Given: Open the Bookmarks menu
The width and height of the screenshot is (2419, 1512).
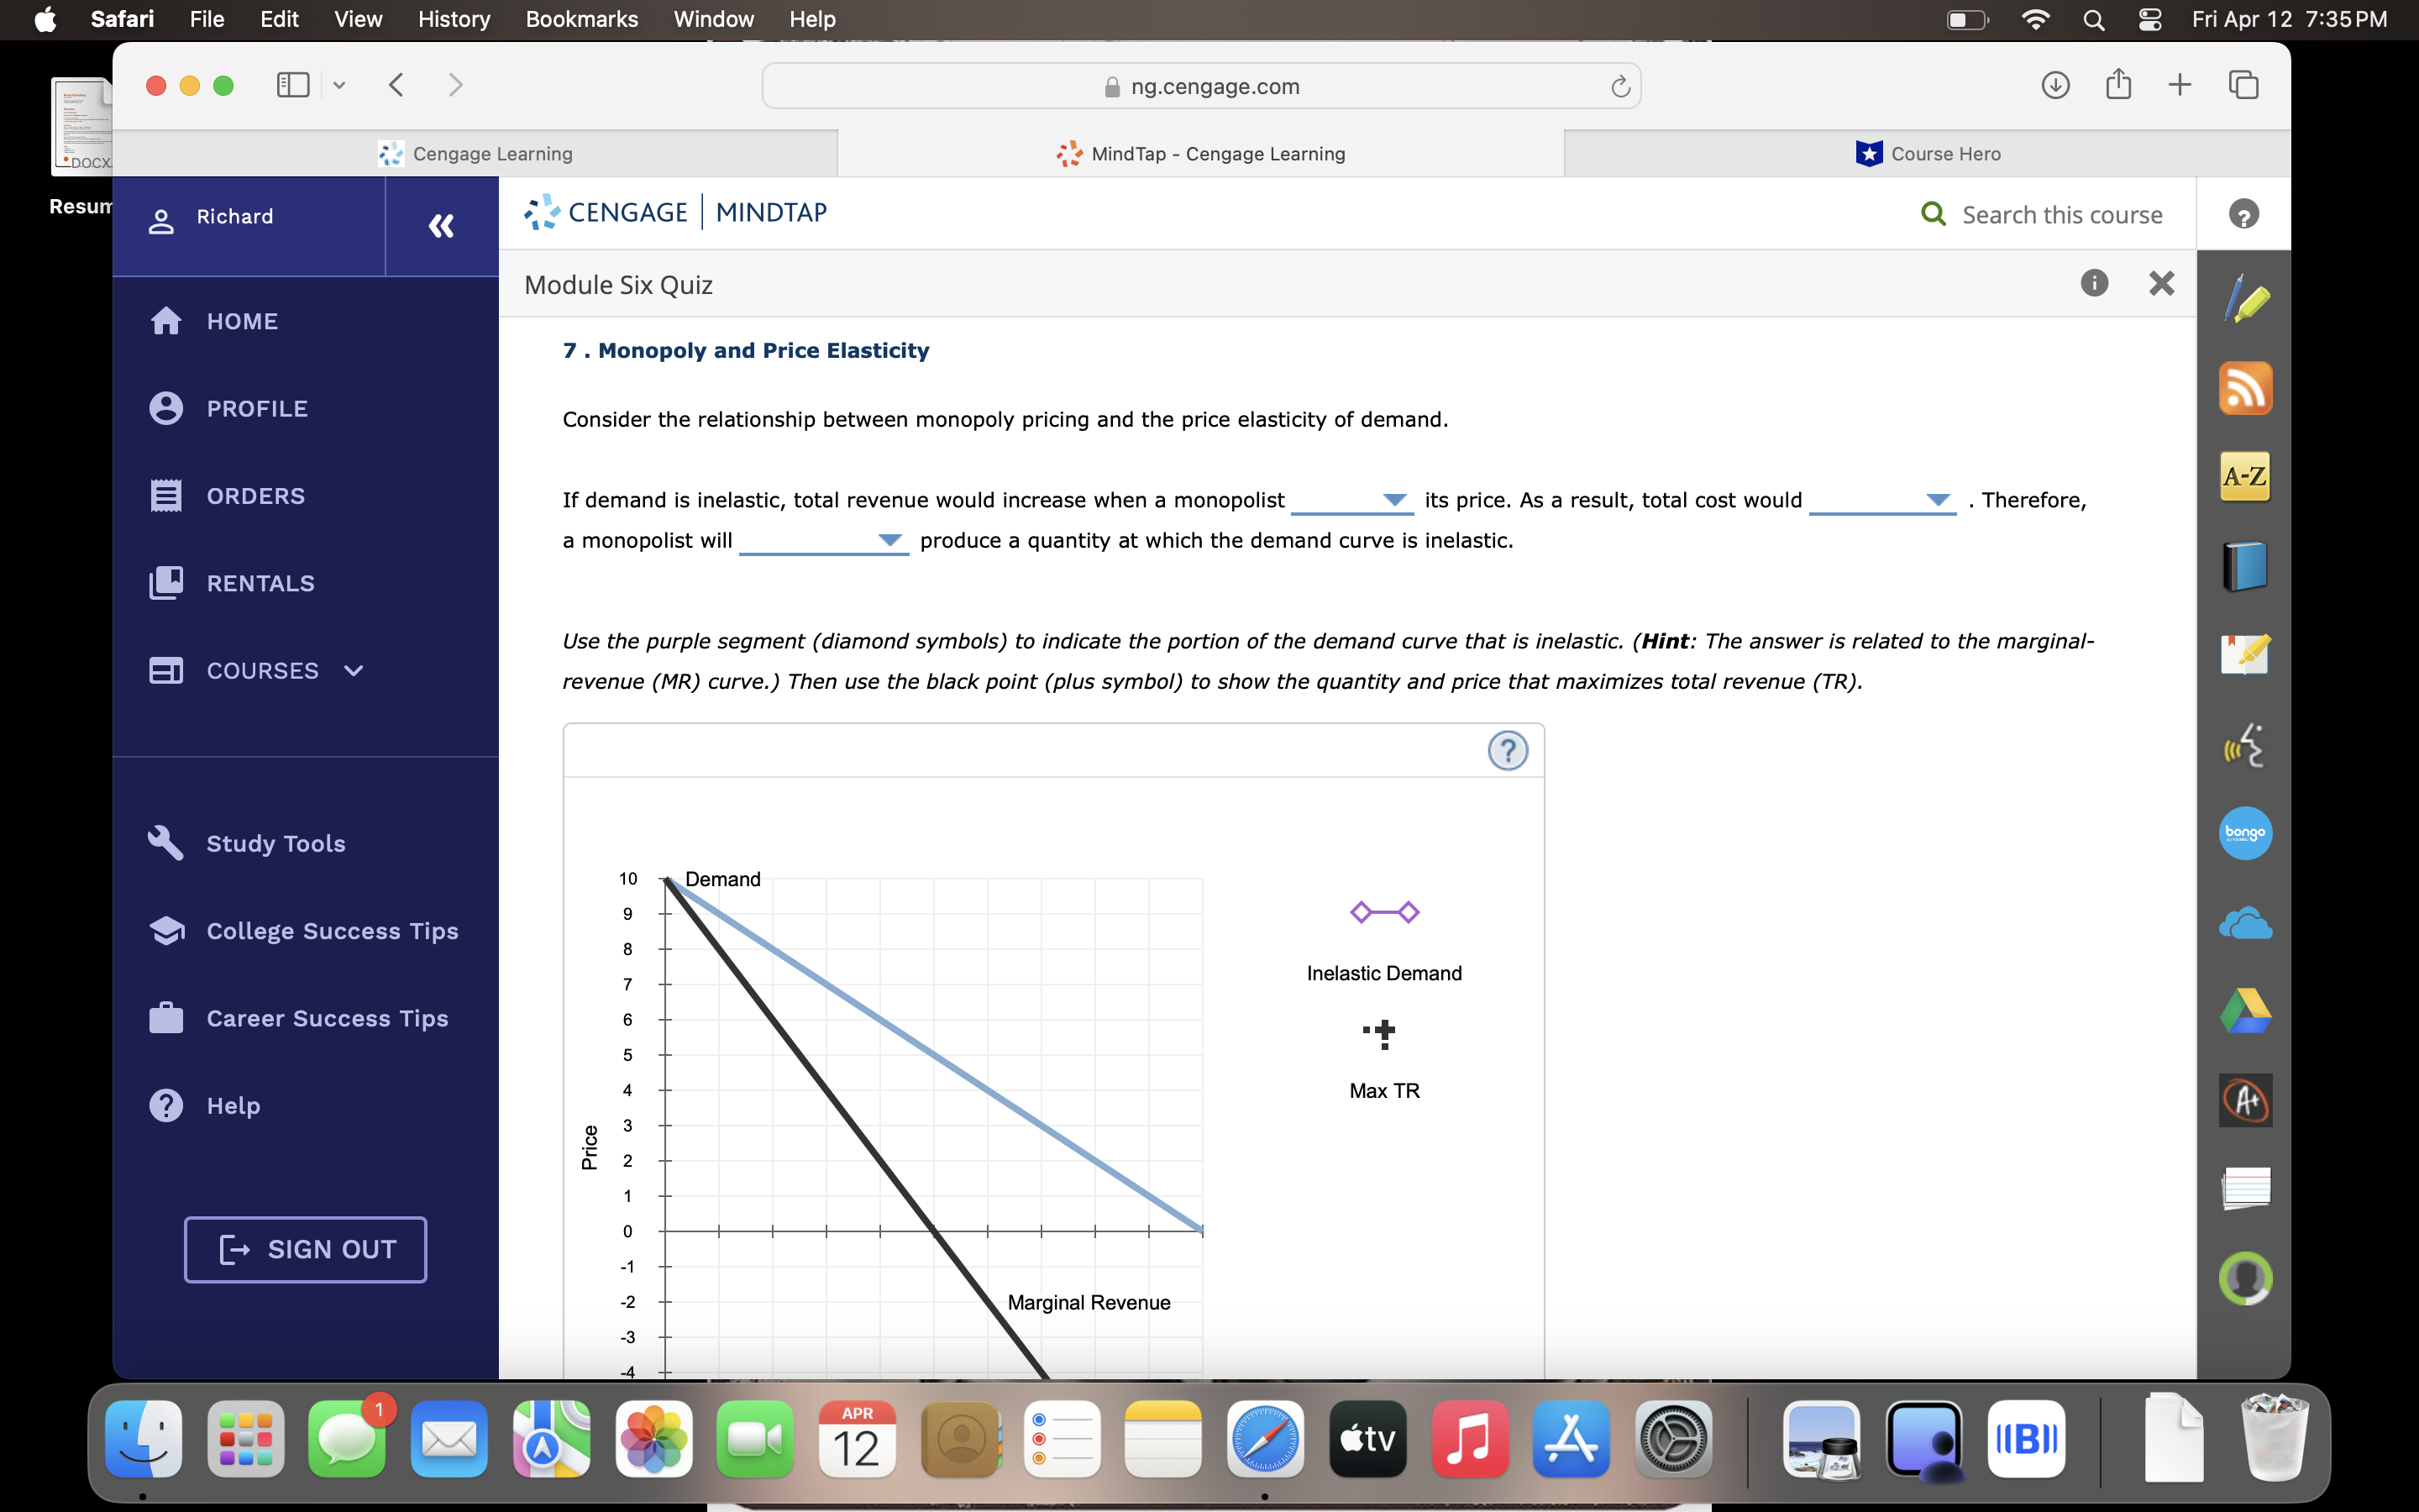Looking at the screenshot, I should [582, 19].
